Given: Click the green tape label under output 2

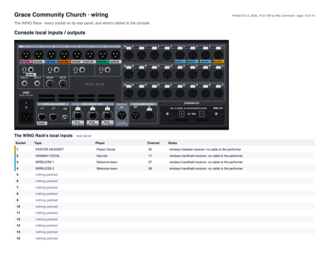Looking at the screenshot, I should click(x=103, y=61).
